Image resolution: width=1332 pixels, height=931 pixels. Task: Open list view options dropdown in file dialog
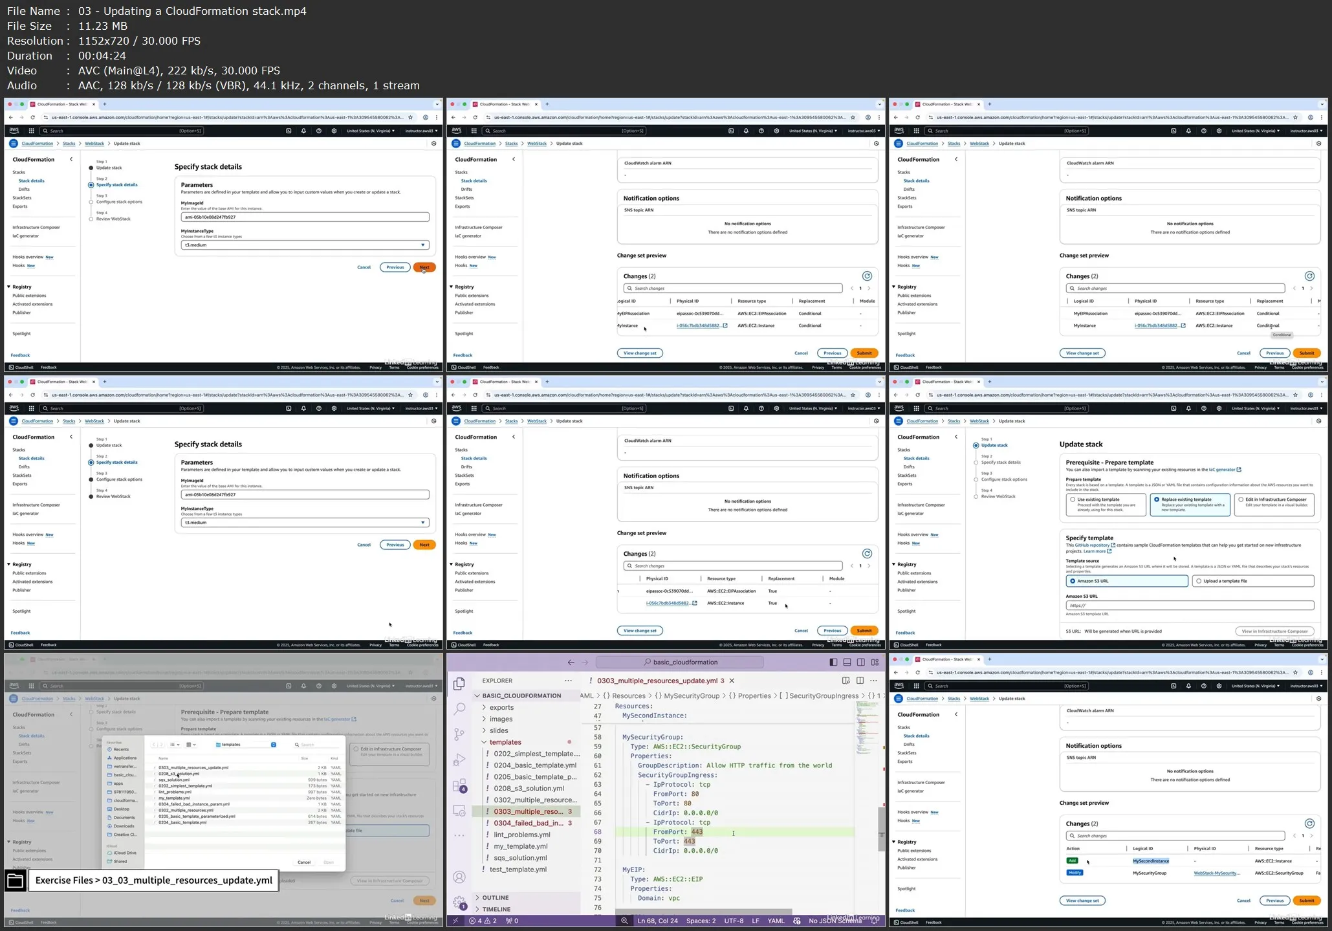175,745
